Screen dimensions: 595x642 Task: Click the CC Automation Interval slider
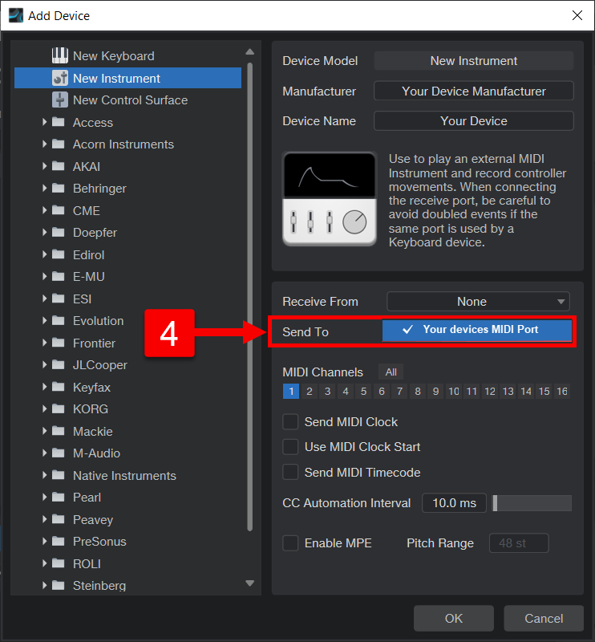(x=532, y=503)
